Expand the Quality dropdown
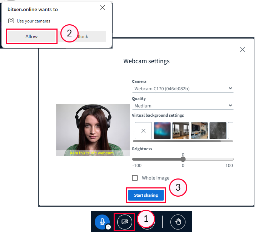Viewport: 268px width, 232px height. (x=183, y=106)
